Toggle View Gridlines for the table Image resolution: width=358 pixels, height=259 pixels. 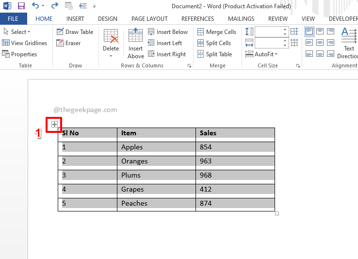pyautogui.click(x=25, y=43)
